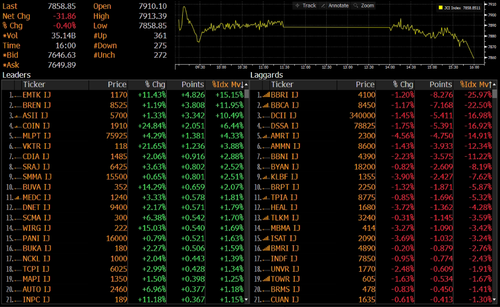The width and height of the screenshot is (500, 307).
Task: Click the Zoom magnifier icon
Action: 356,5
